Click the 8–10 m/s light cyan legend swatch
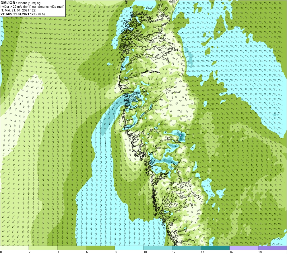This screenshot has height=254, width=287. [129, 248]
